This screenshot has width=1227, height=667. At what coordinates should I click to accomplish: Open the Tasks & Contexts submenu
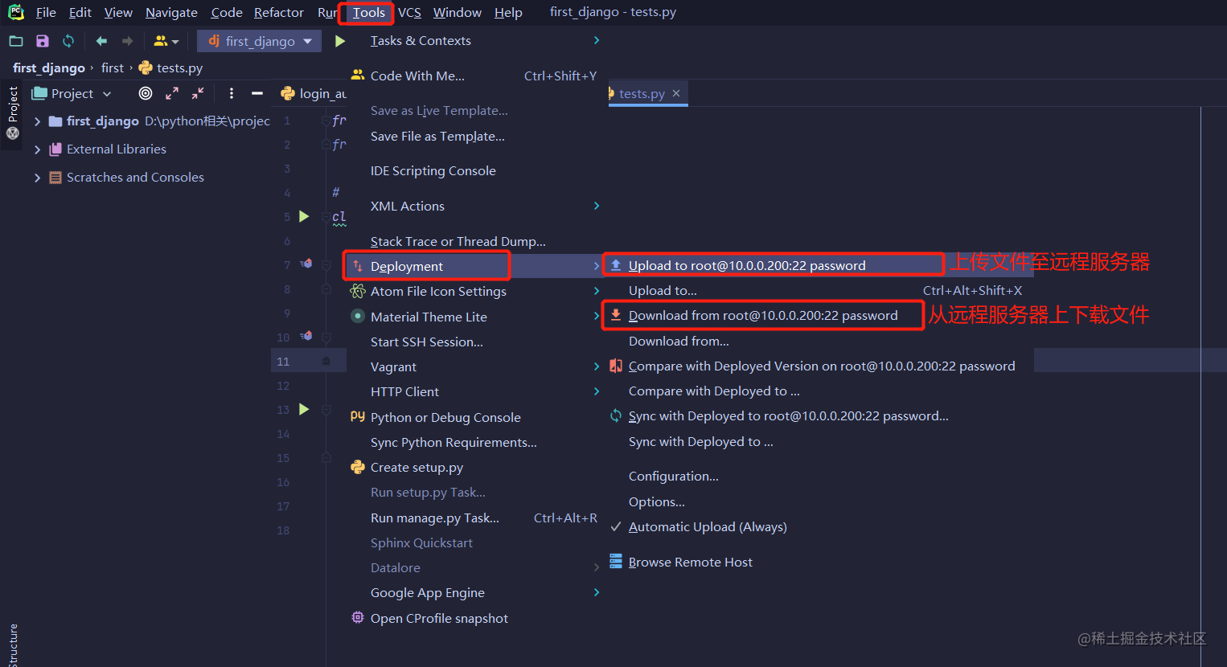point(475,41)
